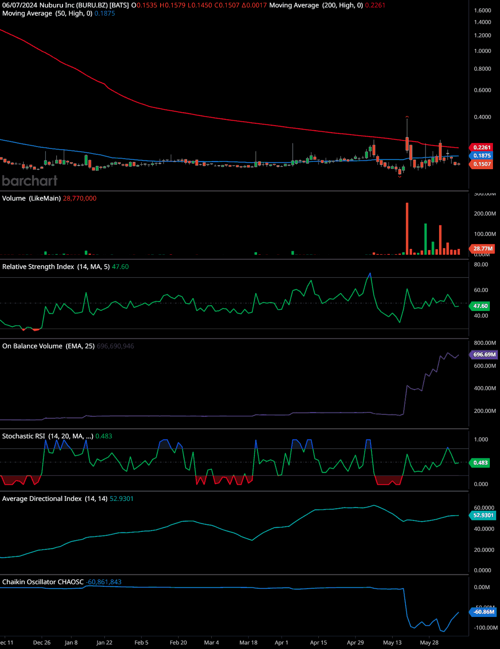The height and width of the screenshot is (649, 500).
Task: Click the 0.483 Stochastic RSI value badge
Action: pyautogui.click(x=480, y=463)
